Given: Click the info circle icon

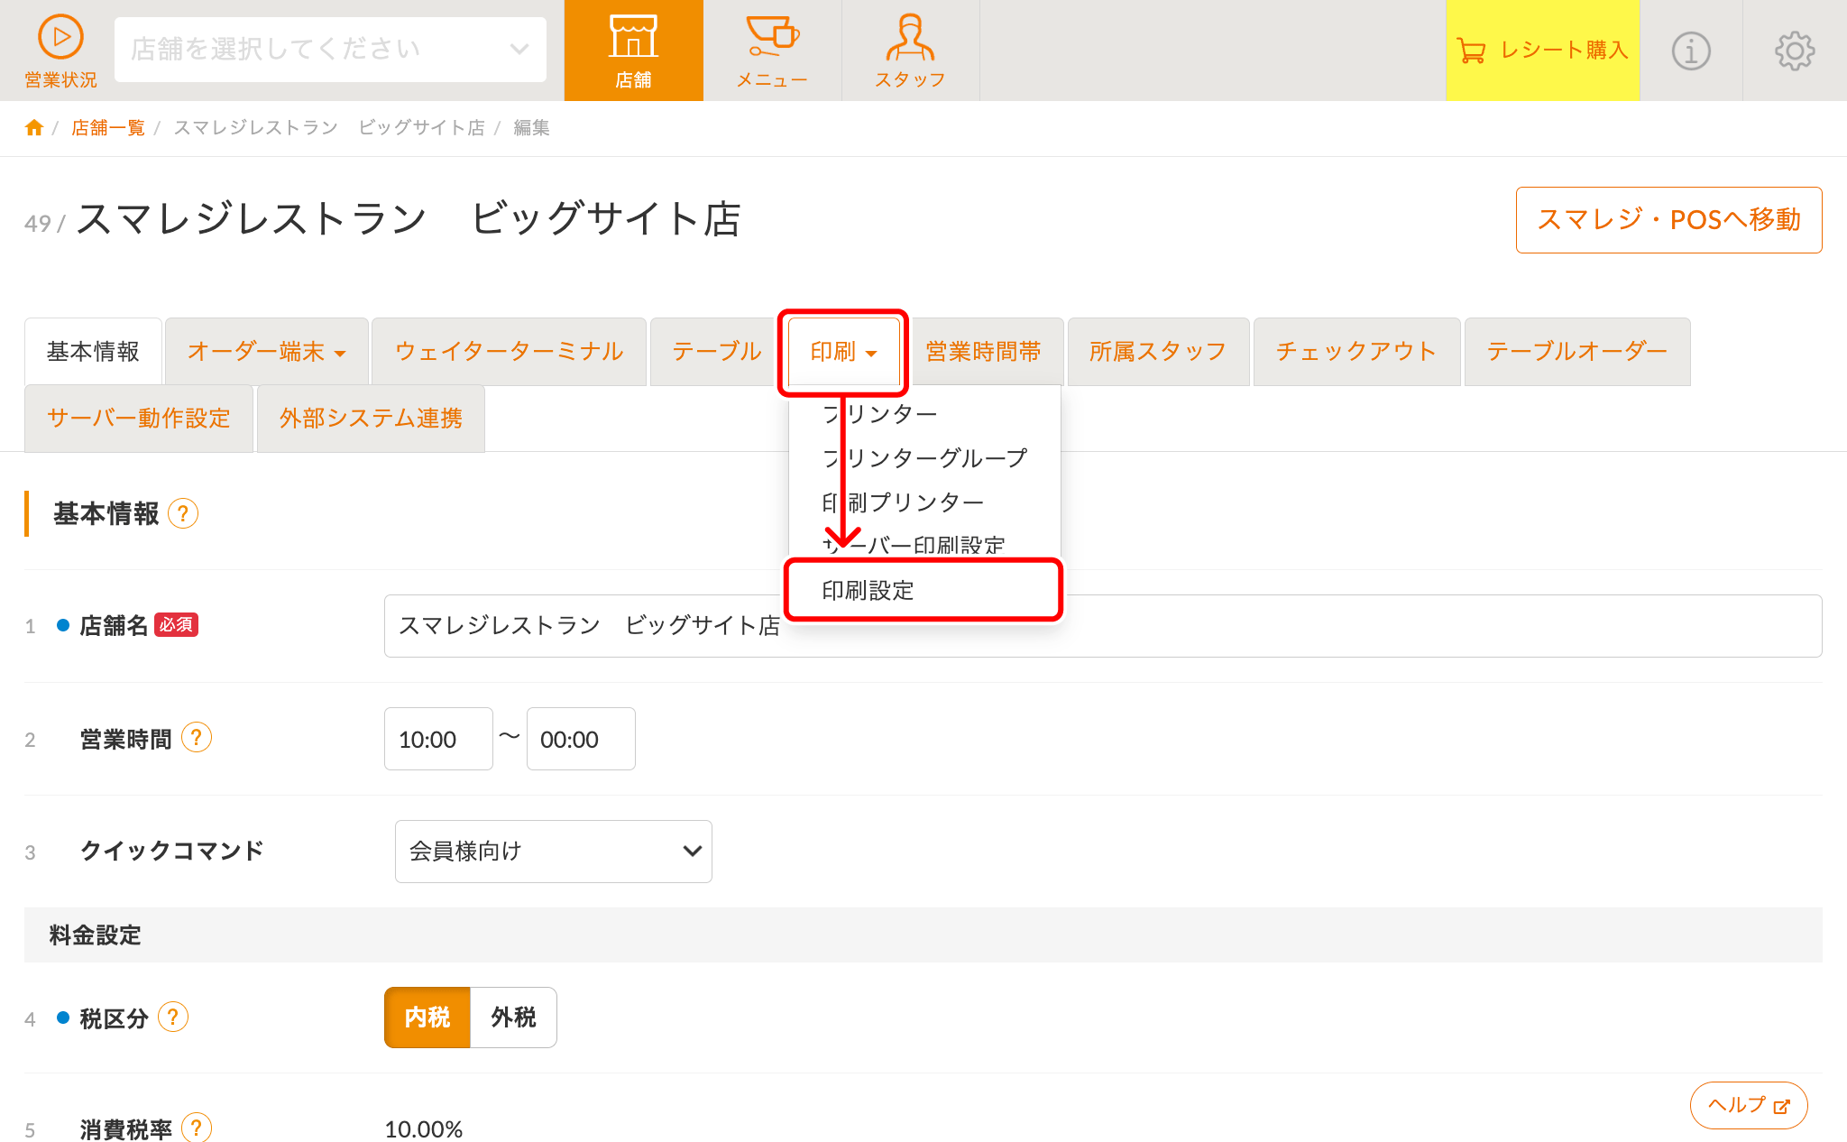Looking at the screenshot, I should point(1691,51).
